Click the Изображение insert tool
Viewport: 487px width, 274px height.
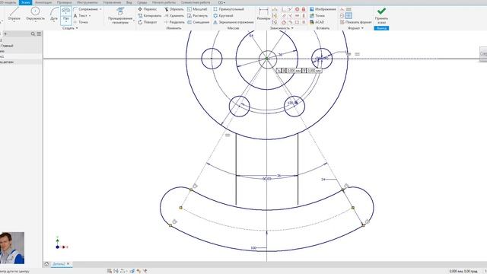[x=323, y=9]
